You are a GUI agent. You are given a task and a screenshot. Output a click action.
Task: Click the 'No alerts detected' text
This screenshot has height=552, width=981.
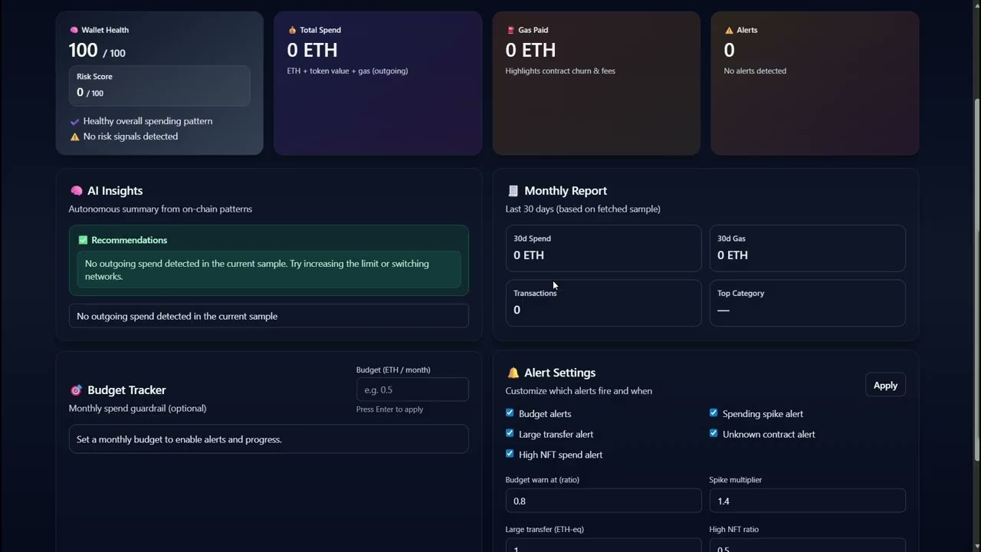tap(755, 71)
